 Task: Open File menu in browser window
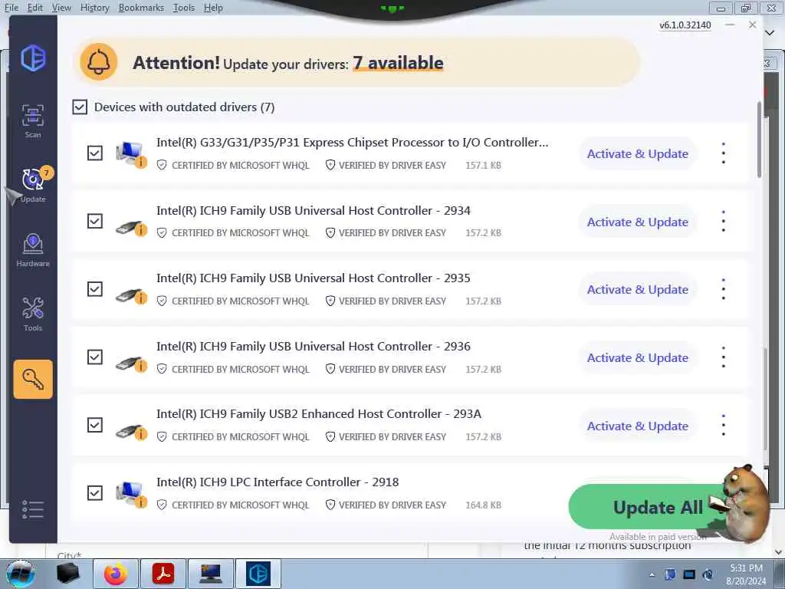[11, 8]
